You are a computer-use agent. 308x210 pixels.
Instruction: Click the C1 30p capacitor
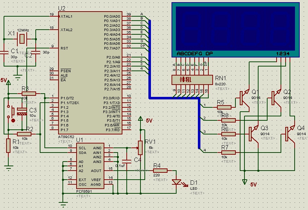pyautogui.click(x=4, y=52)
